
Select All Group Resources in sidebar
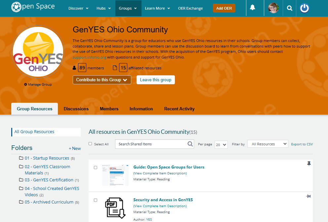click(x=46, y=132)
